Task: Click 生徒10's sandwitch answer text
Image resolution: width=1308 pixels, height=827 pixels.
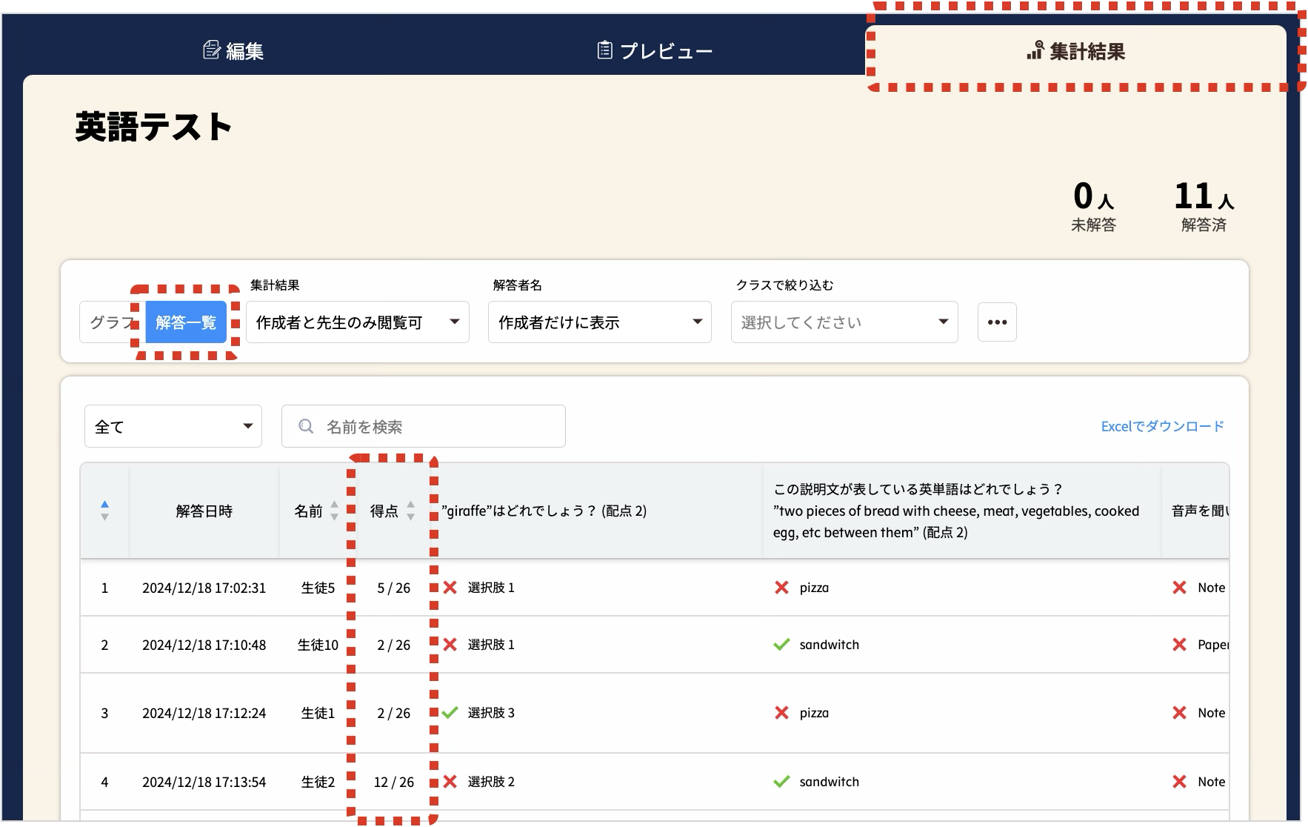Action: point(829,645)
